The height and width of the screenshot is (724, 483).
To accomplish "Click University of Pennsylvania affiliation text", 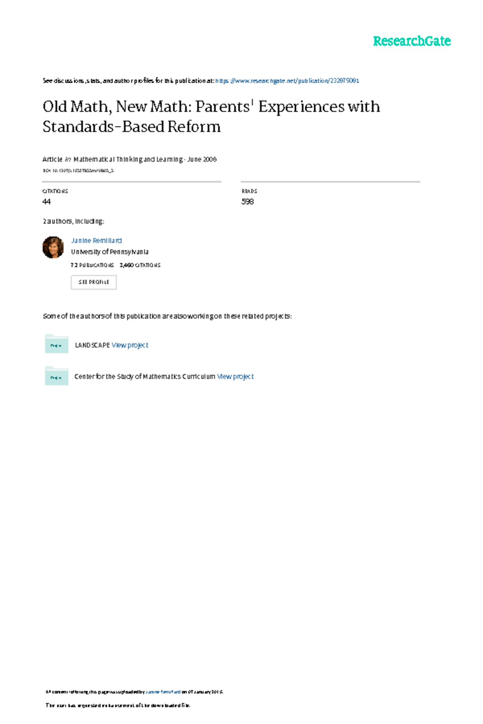I will pyautogui.click(x=109, y=252).
